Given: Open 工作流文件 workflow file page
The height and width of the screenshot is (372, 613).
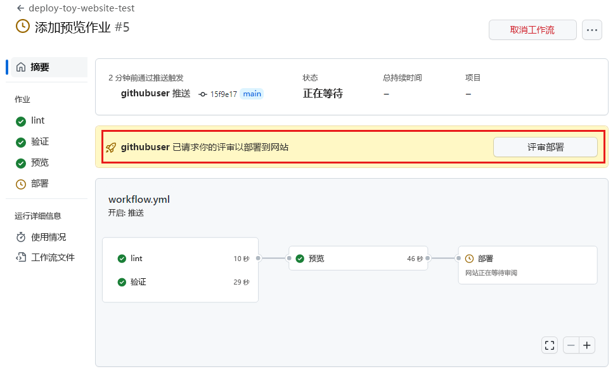Looking at the screenshot, I should click(x=53, y=257).
